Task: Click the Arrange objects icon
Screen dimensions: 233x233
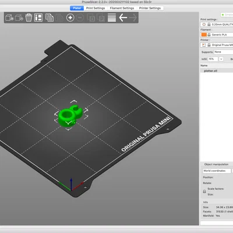Action: click(x=38, y=17)
